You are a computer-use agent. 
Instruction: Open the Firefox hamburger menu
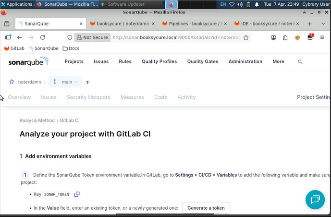tap(322, 37)
